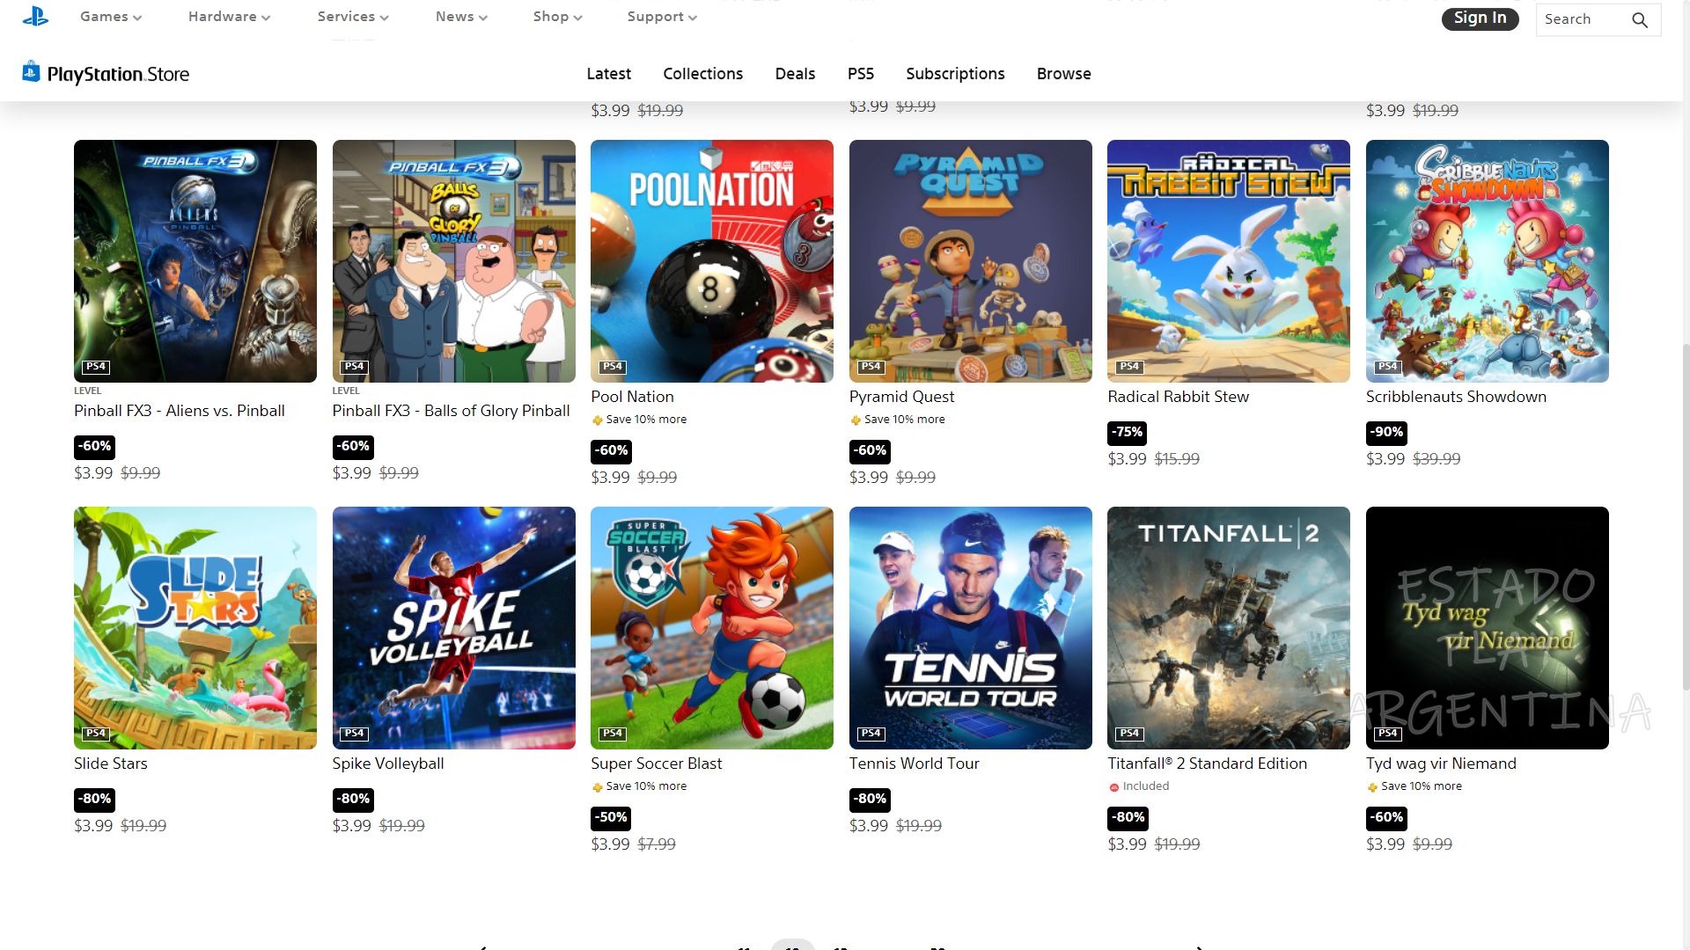Click the Search input field

pyautogui.click(x=1582, y=19)
